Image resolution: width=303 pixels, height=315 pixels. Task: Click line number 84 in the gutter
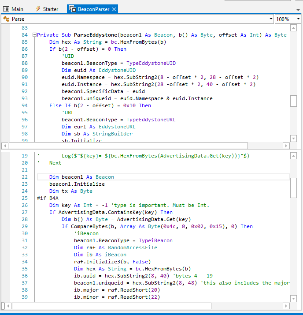25,35
